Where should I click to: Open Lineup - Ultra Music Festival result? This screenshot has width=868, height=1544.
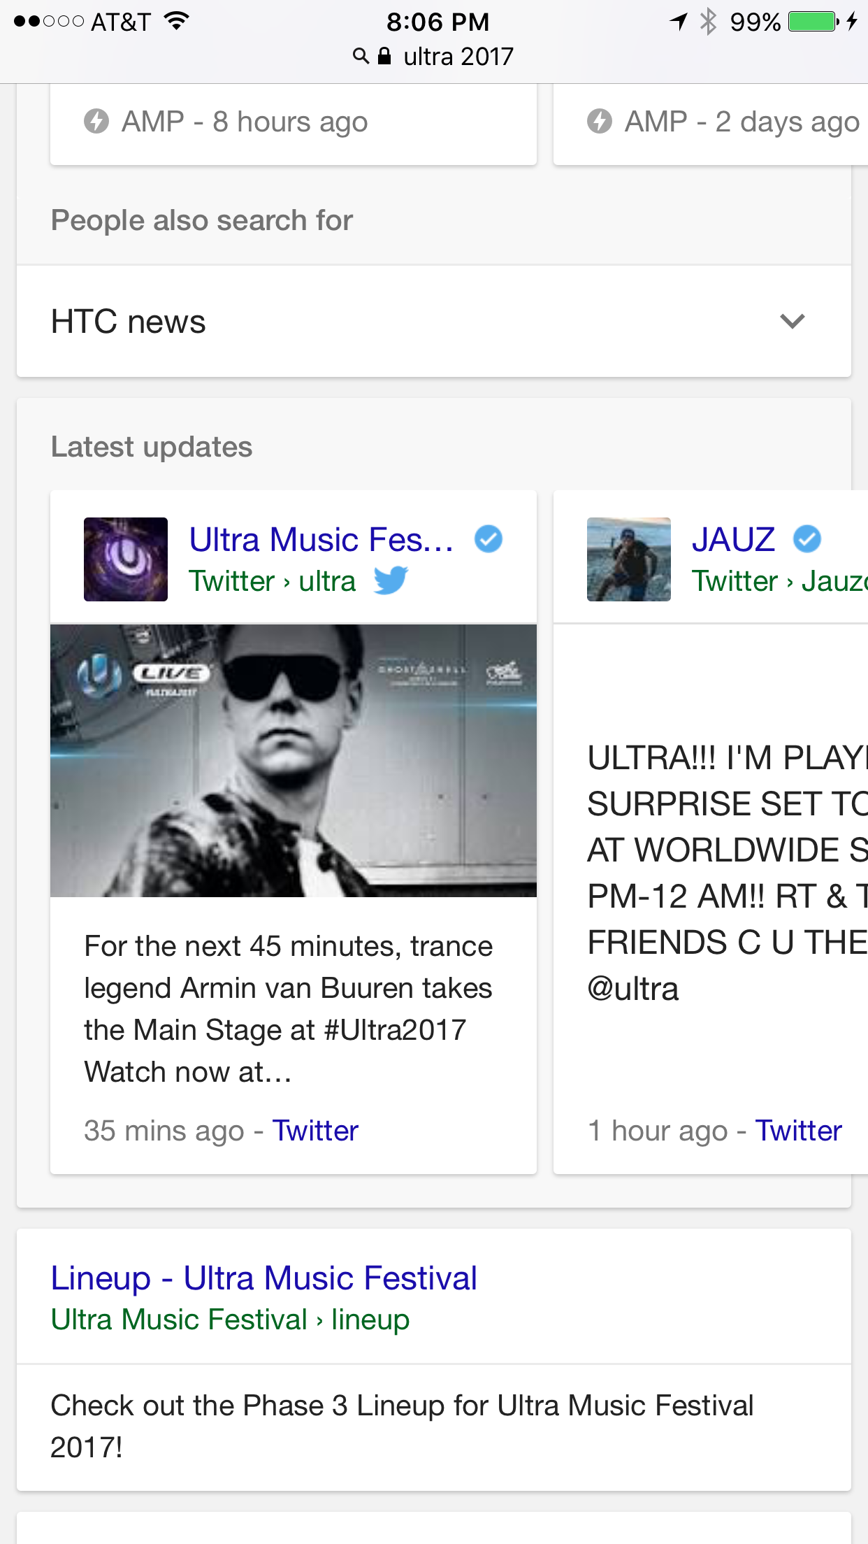[264, 1278]
